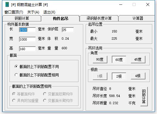
Task: Click the 最小 lifting position value 150
Action: (x=114, y=31)
